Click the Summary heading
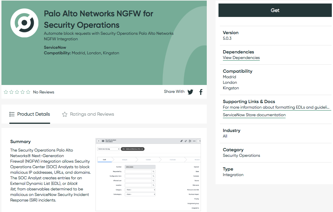 [x=21, y=141]
